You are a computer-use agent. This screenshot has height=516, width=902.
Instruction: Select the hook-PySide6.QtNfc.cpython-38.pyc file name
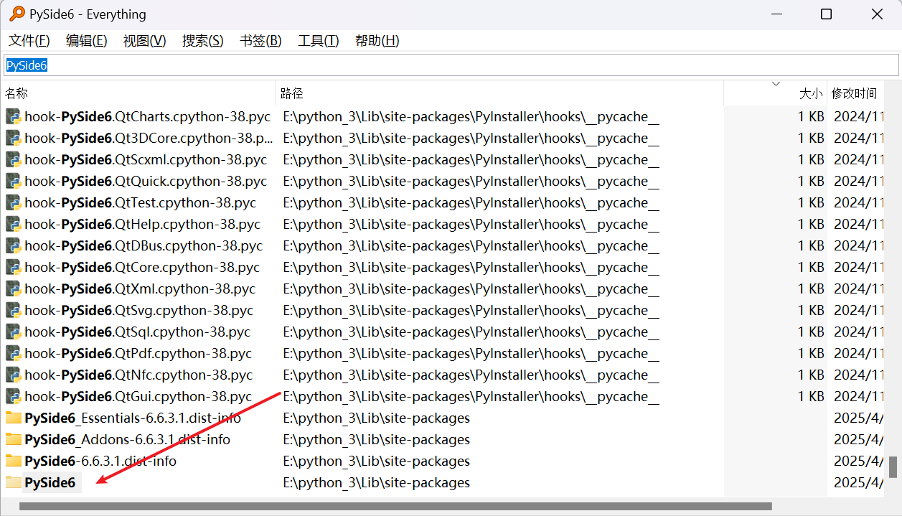138,375
